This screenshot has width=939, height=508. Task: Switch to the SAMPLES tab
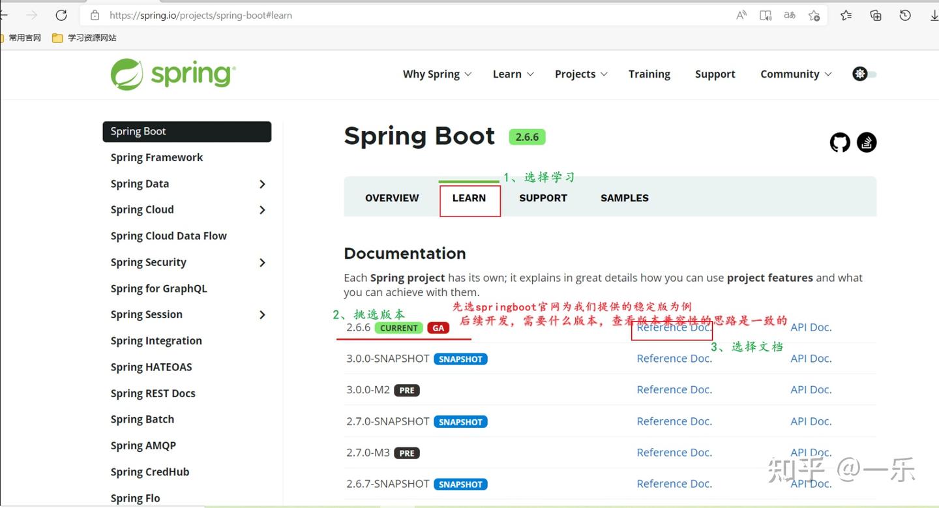click(623, 198)
